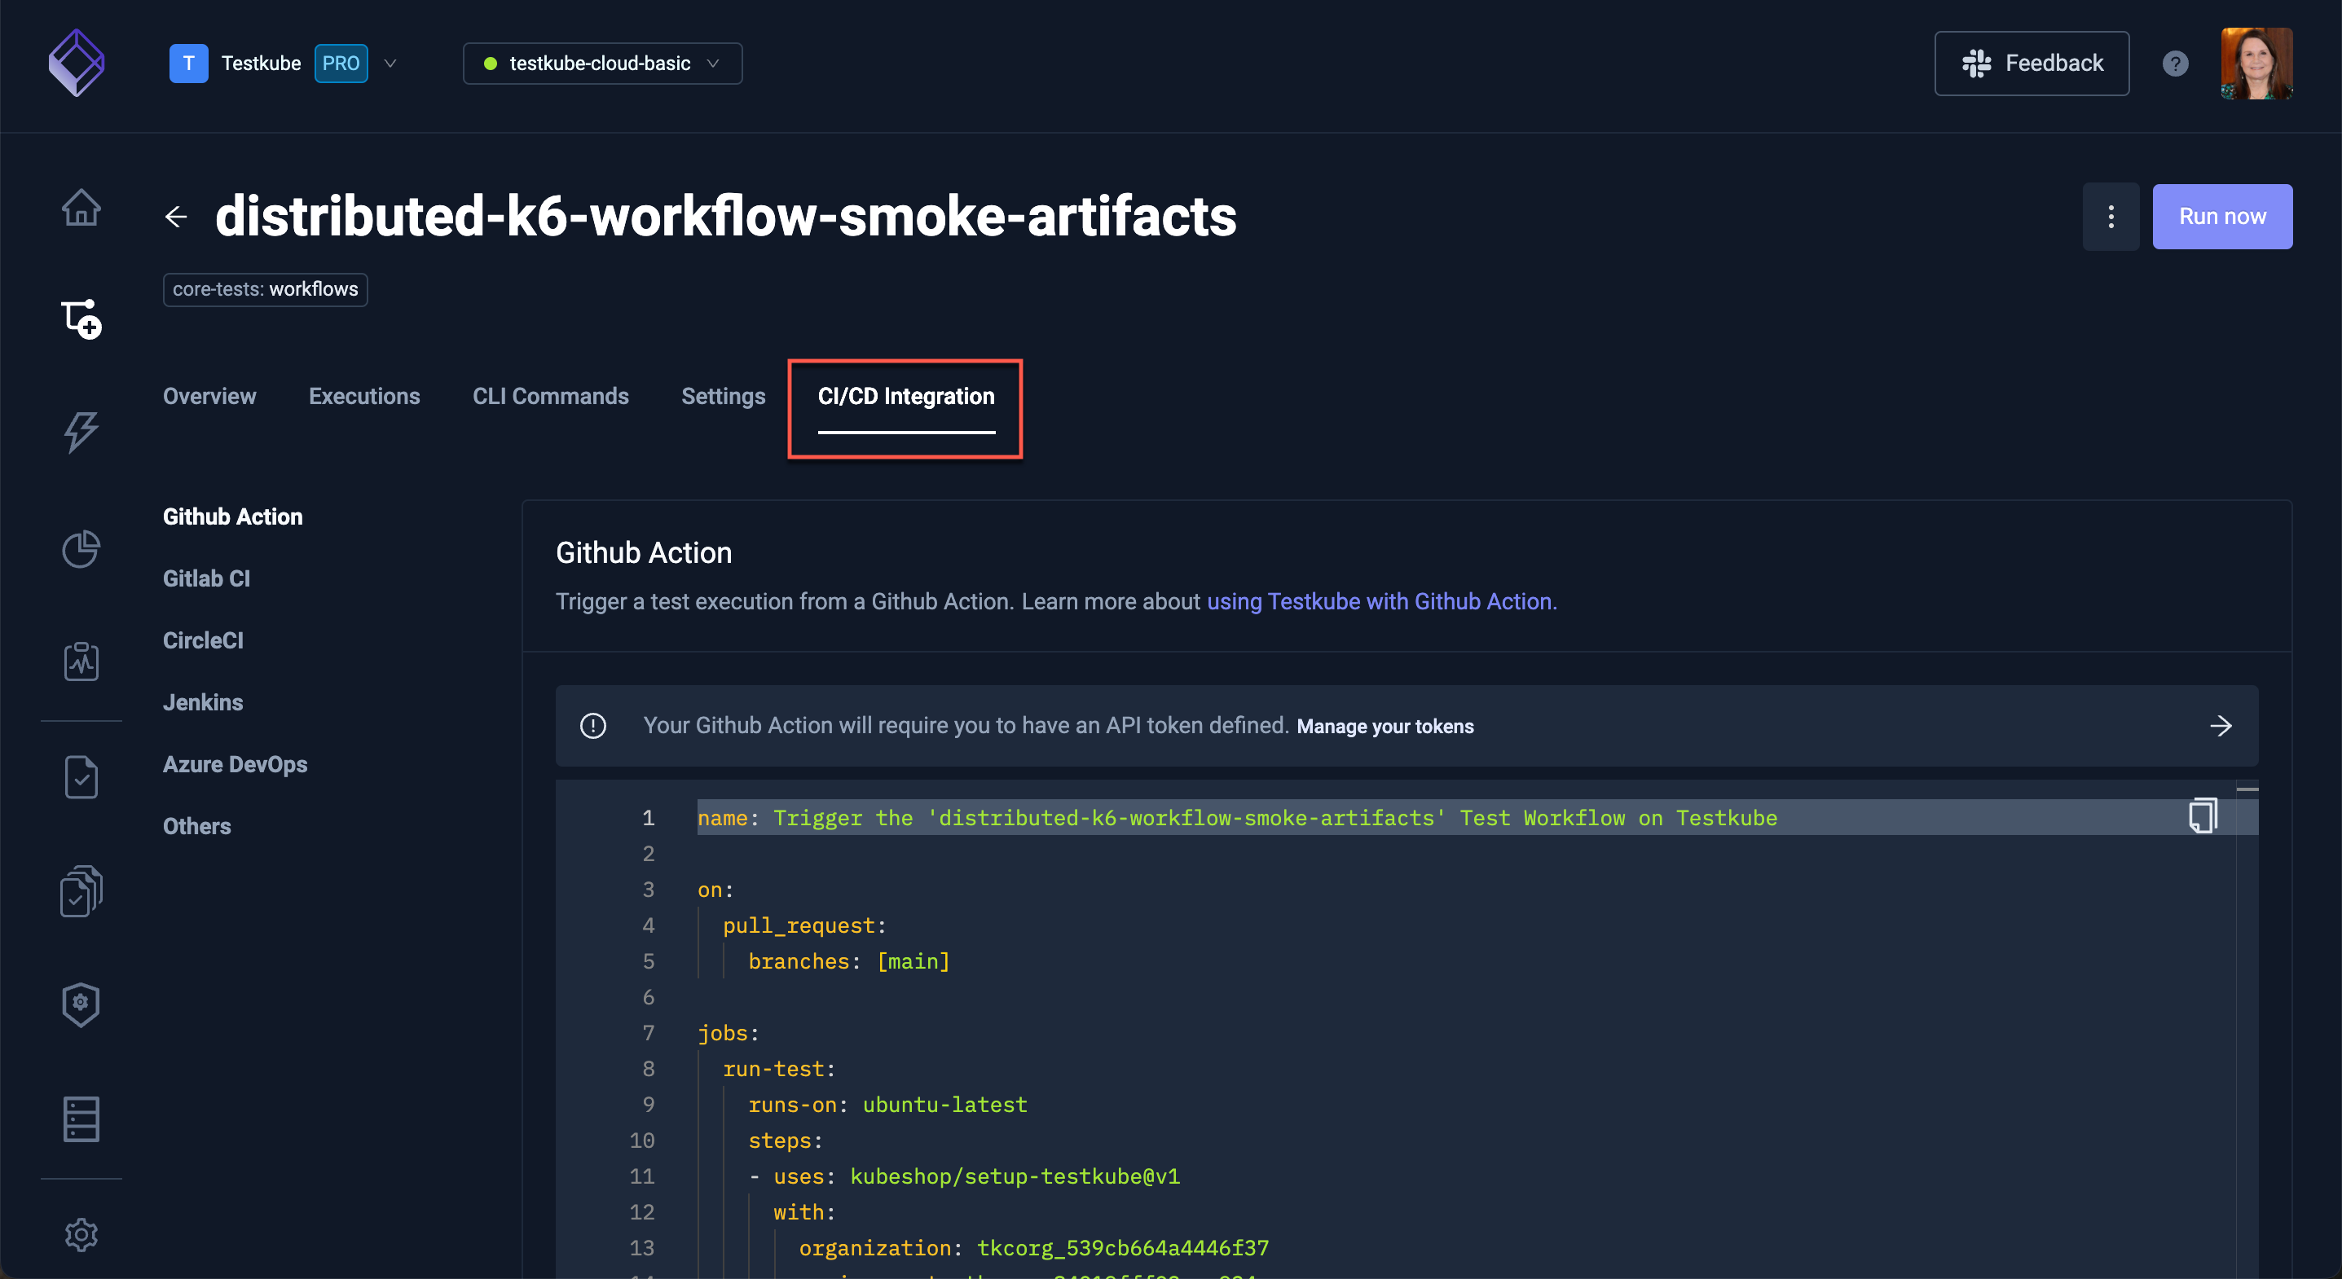Click the organization tkcorg_539cb664a4446f37 line
This screenshot has height=1279, width=2342.
(1034, 1248)
